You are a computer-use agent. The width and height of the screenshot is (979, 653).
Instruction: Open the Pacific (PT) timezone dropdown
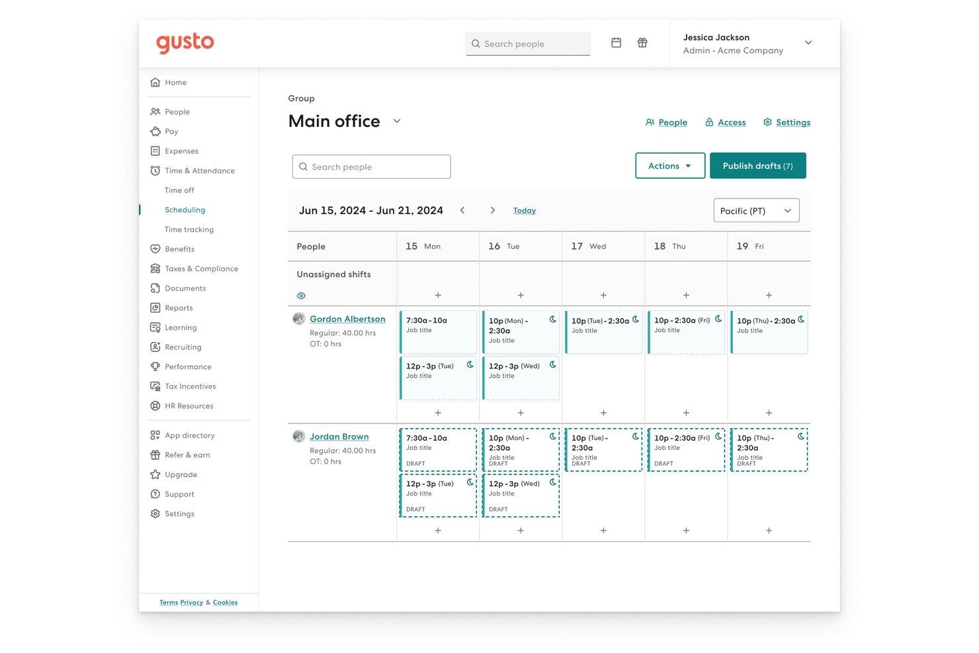[757, 211]
